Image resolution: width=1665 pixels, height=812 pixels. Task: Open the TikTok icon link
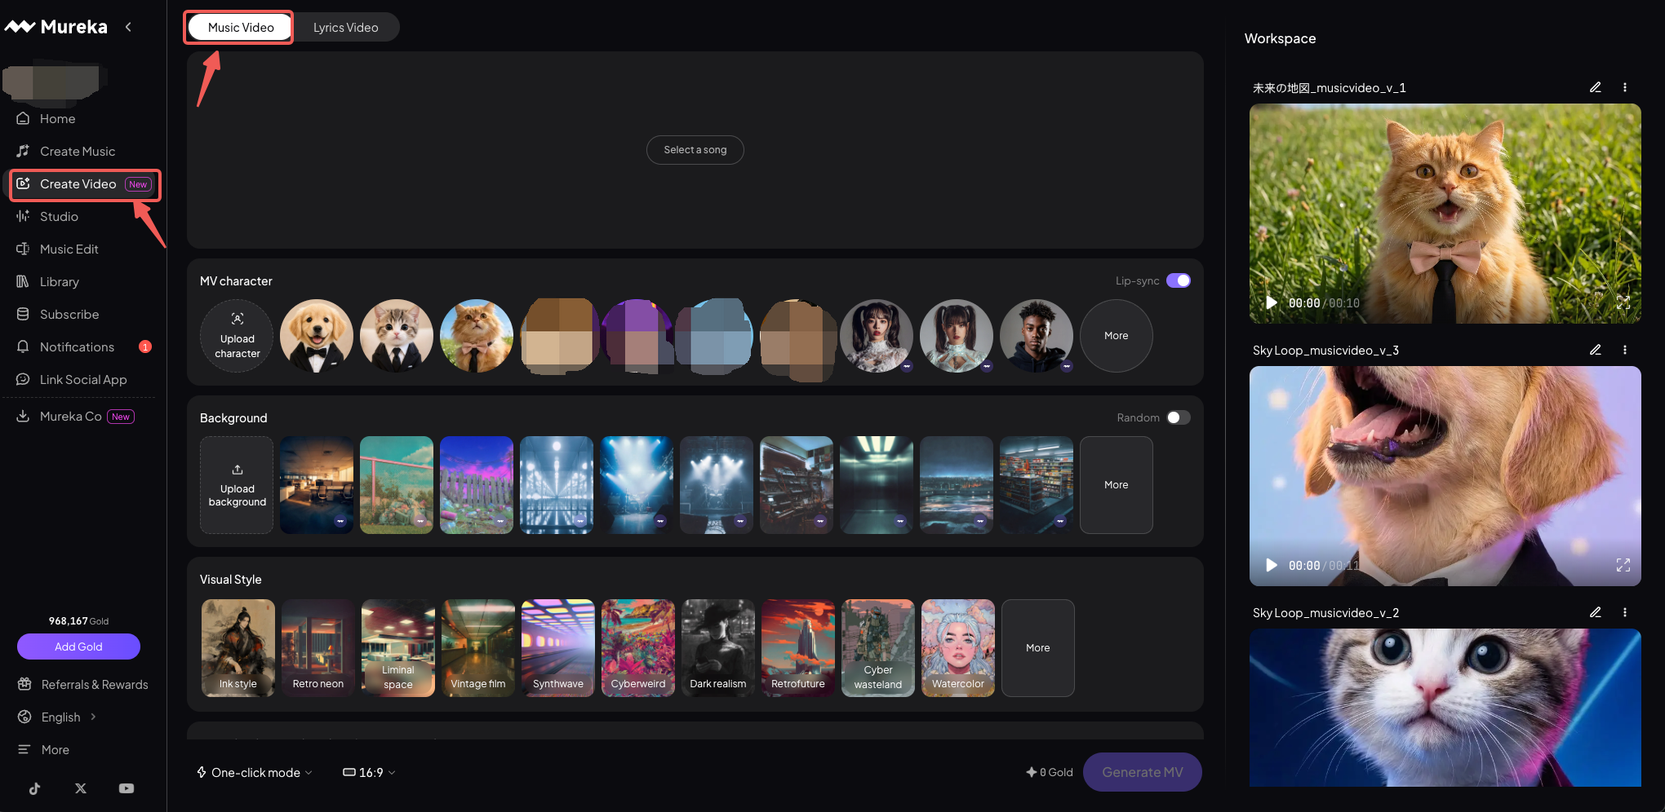click(x=34, y=788)
